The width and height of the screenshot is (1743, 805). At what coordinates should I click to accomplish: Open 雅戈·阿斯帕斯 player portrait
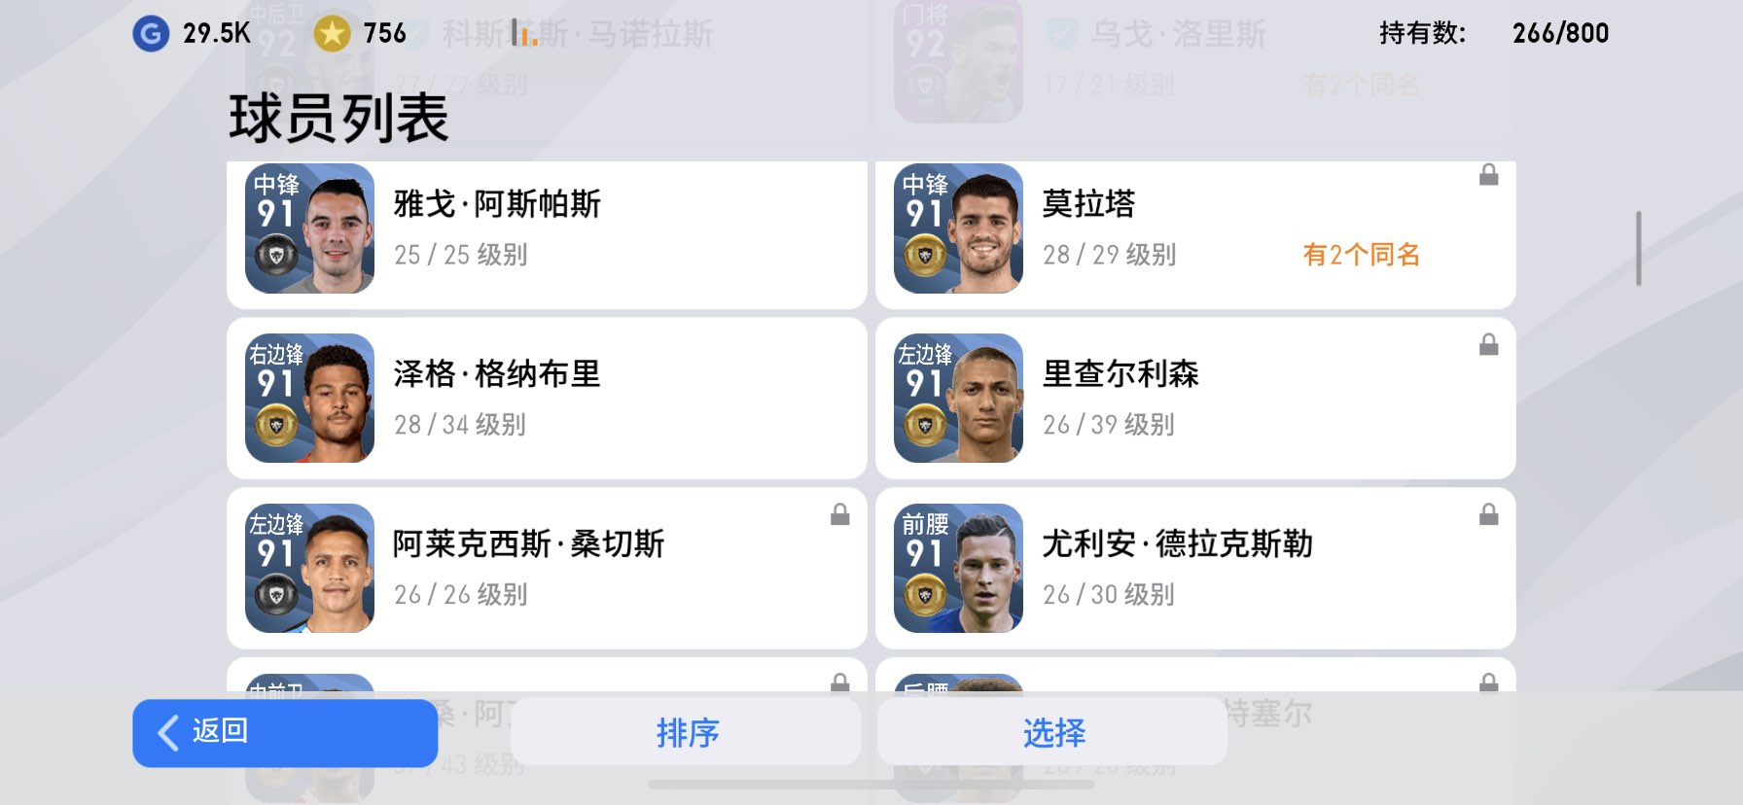pyautogui.click(x=309, y=228)
